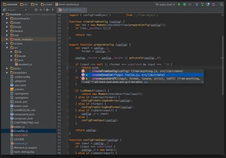Expand the node_modules folder arrow
Image resolution: width=226 pixels, height=158 pixels.
click(7, 39)
